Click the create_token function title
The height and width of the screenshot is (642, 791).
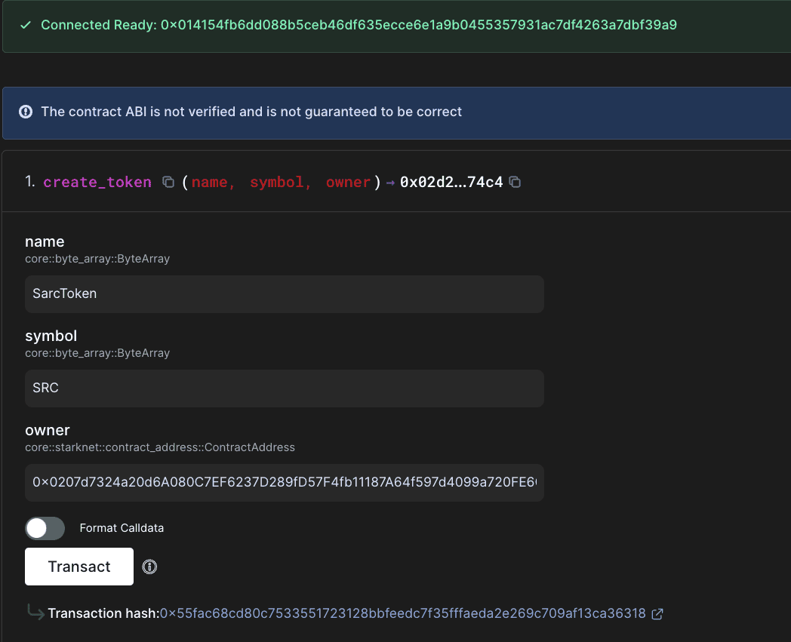click(97, 182)
